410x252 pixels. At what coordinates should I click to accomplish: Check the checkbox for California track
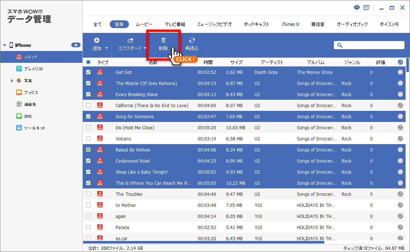click(x=88, y=105)
